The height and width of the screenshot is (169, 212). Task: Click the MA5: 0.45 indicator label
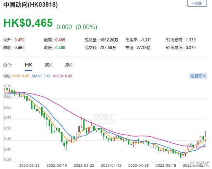[21, 76]
